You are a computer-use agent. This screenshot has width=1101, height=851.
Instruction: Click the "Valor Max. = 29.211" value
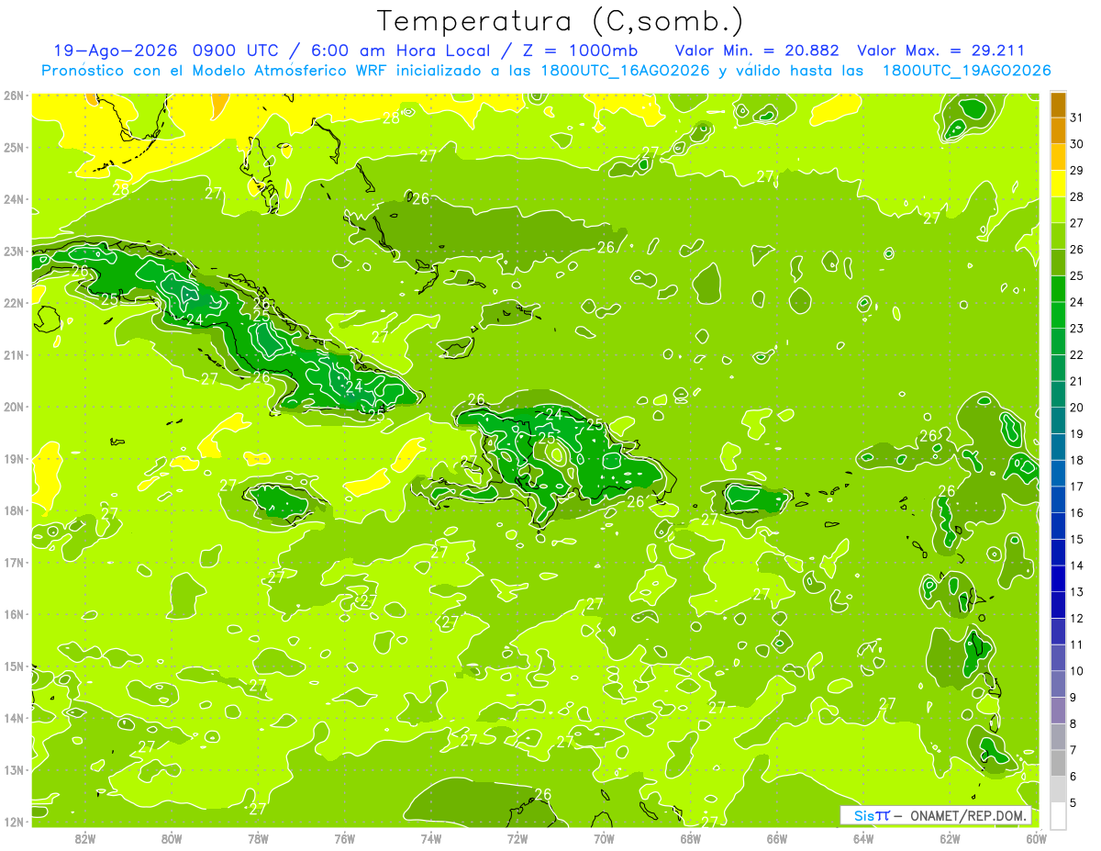(x=941, y=50)
